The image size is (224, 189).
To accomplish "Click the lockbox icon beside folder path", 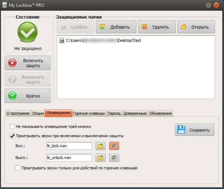I will tap(62, 40).
